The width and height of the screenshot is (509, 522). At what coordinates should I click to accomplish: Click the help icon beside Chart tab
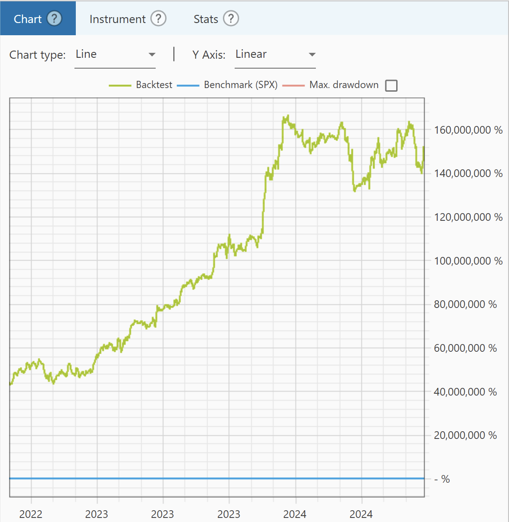(54, 19)
